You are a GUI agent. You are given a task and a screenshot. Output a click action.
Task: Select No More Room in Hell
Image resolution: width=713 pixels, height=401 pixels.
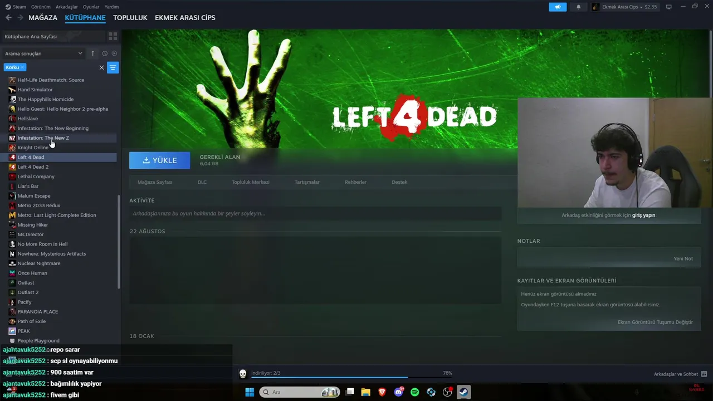tap(62, 244)
